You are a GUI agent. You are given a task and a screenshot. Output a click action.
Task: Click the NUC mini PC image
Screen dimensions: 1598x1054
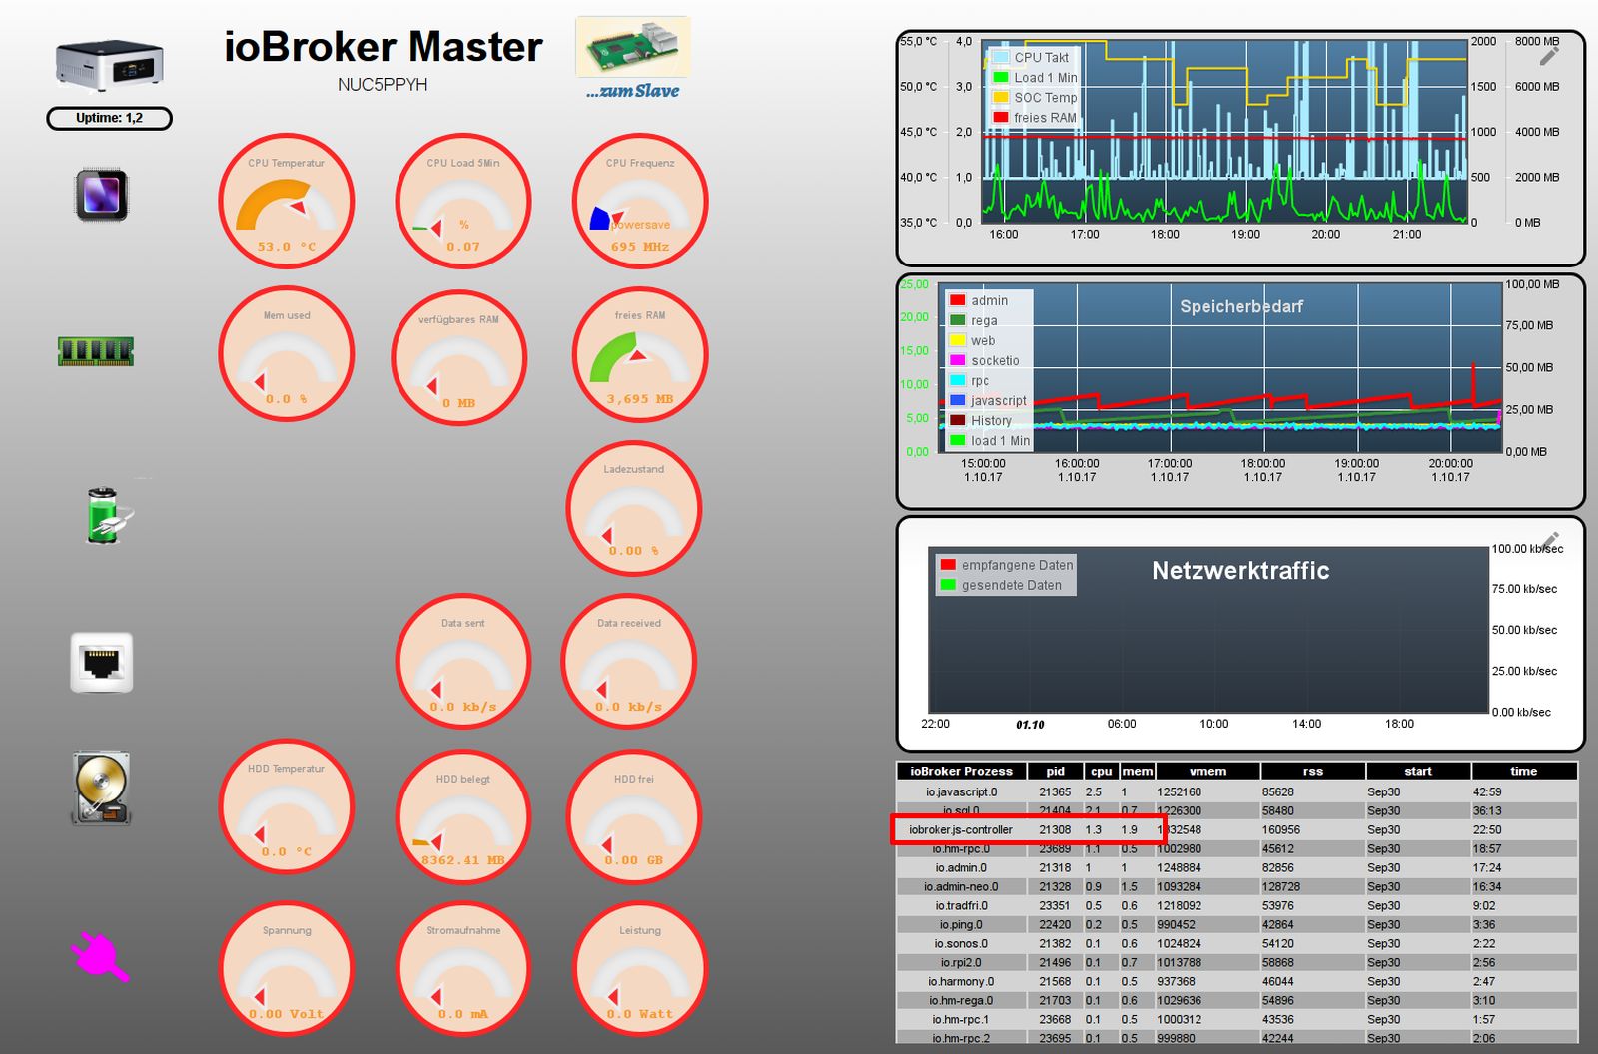pos(109,65)
